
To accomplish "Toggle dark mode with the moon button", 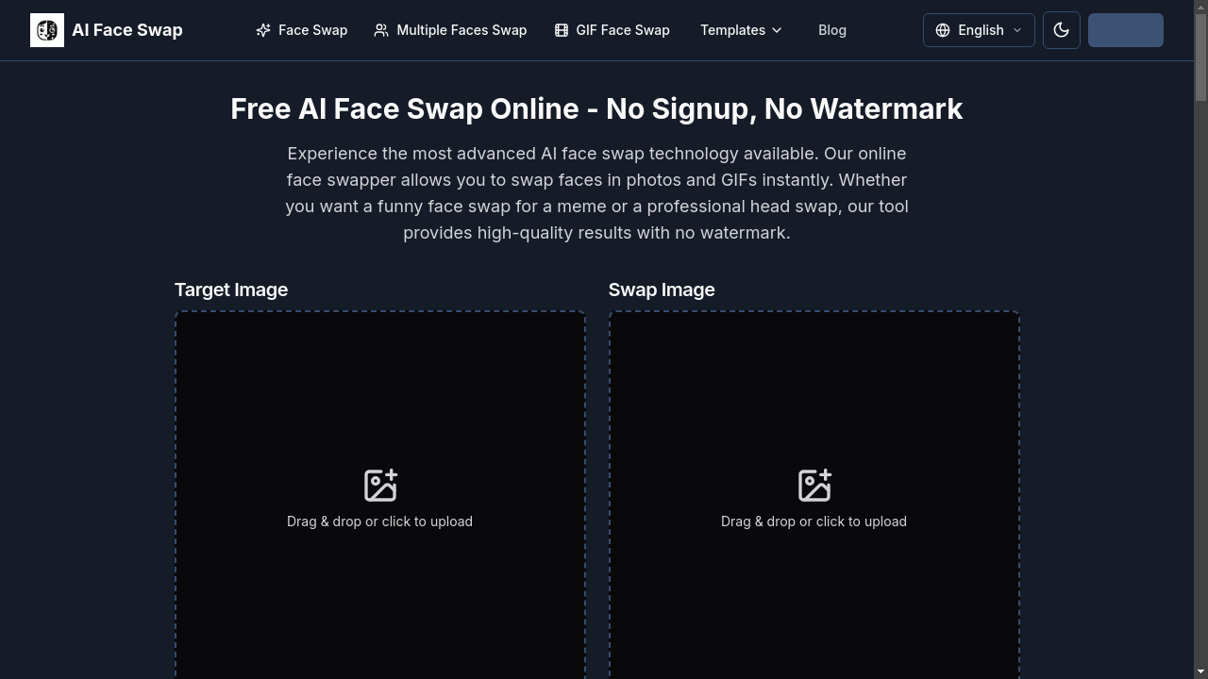I will pyautogui.click(x=1062, y=30).
